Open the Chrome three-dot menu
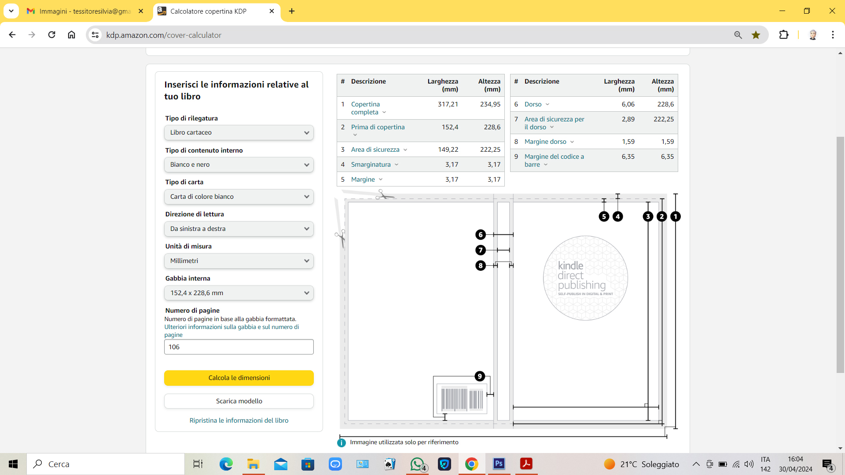 coord(833,35)
